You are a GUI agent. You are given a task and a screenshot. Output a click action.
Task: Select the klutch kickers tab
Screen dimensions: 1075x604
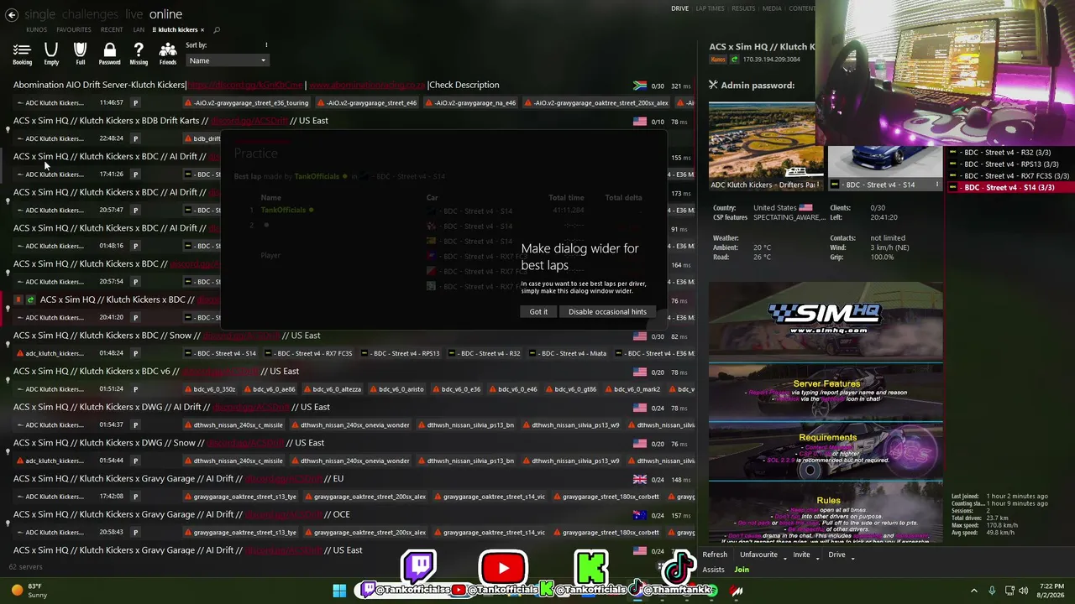[x=177, y=30]
